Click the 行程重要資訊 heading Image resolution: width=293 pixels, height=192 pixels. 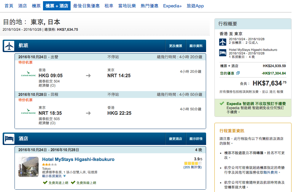point(232,131)
